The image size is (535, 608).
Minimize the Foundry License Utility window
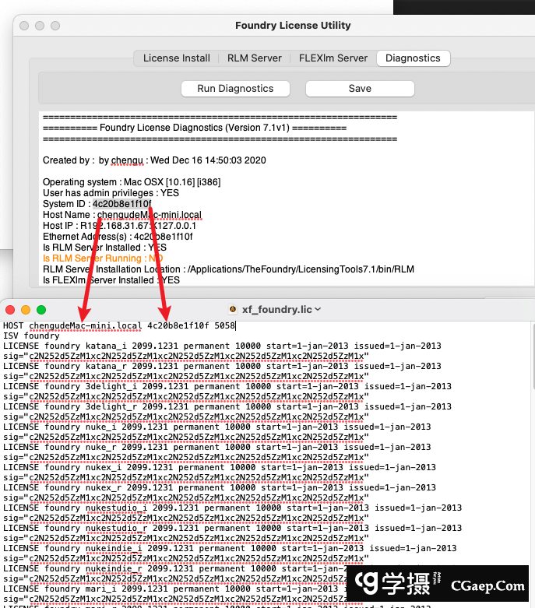tap(39, 26)
